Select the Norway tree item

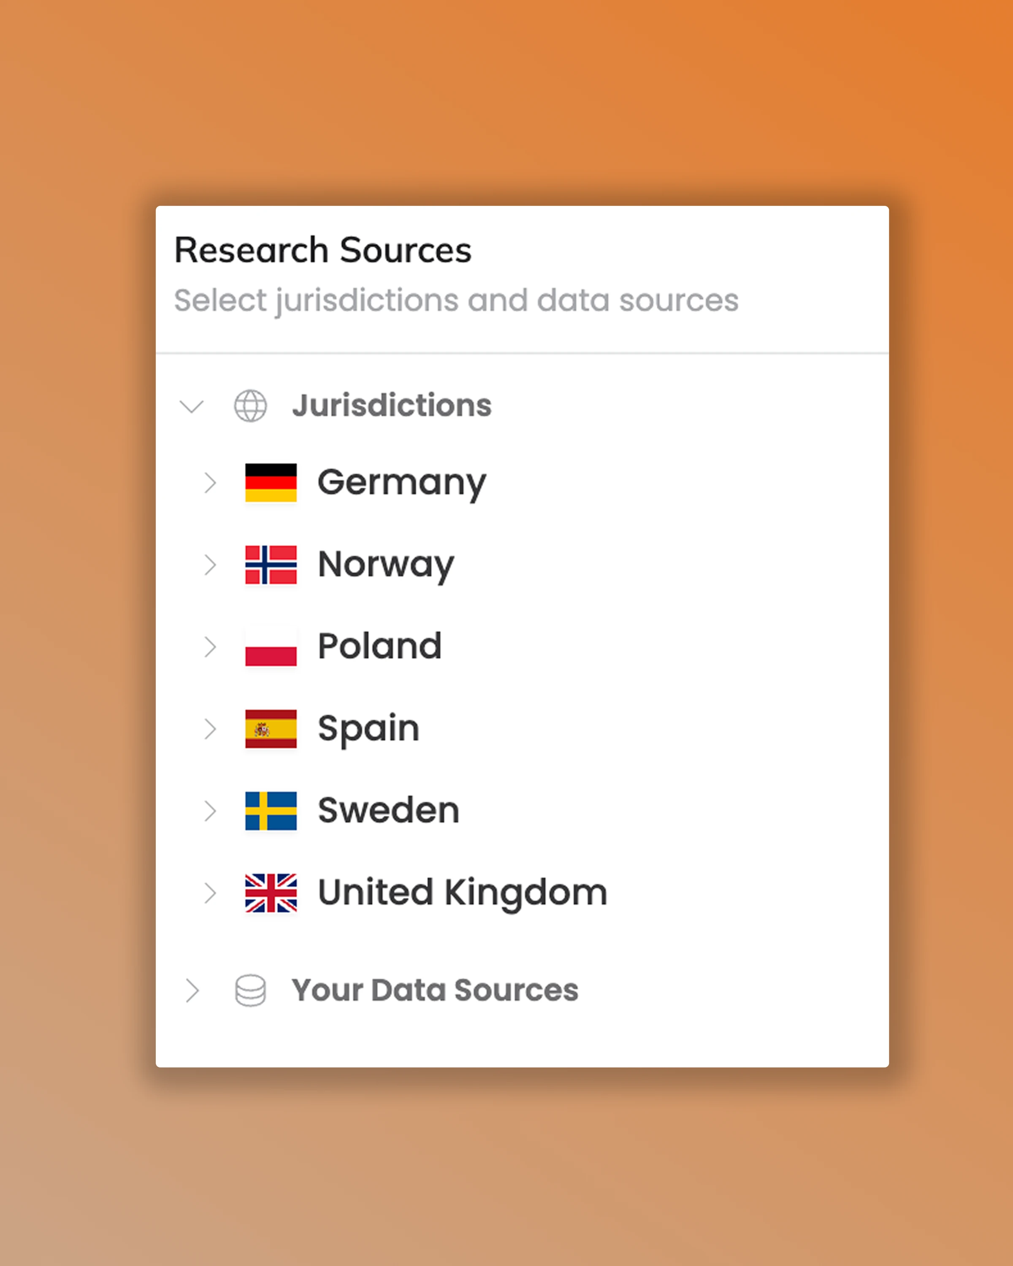click(x=385, y=564)
